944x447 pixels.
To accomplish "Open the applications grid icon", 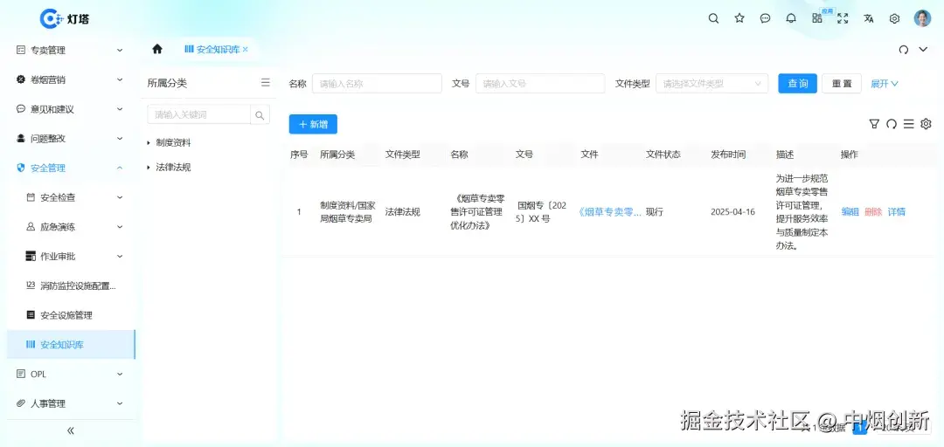I will pyautogui.click(x=817, y=18).
